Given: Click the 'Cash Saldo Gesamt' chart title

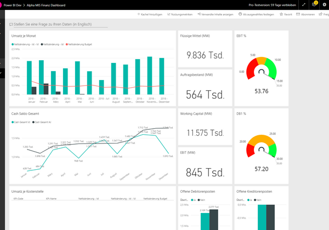Looking at the screenshot, I should pyautogui.click(x=26, y=114).
